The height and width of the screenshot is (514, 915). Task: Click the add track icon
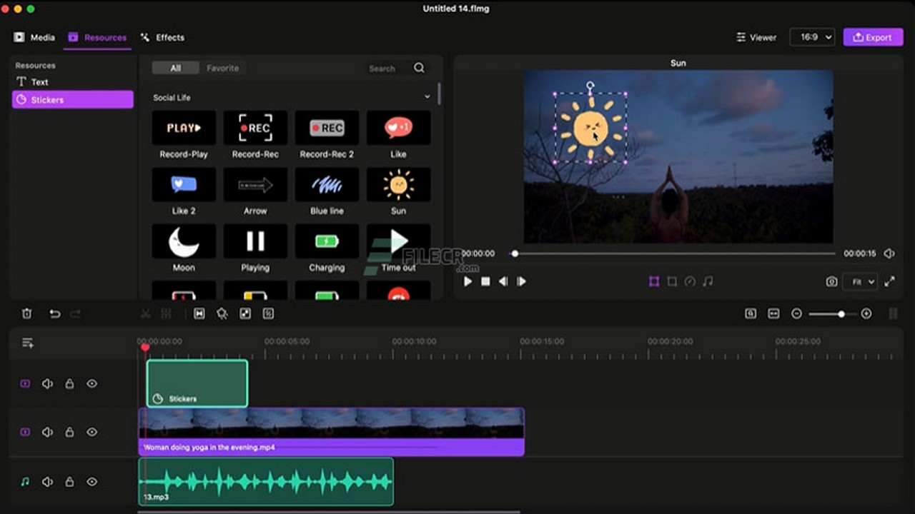tap(28, 343)
